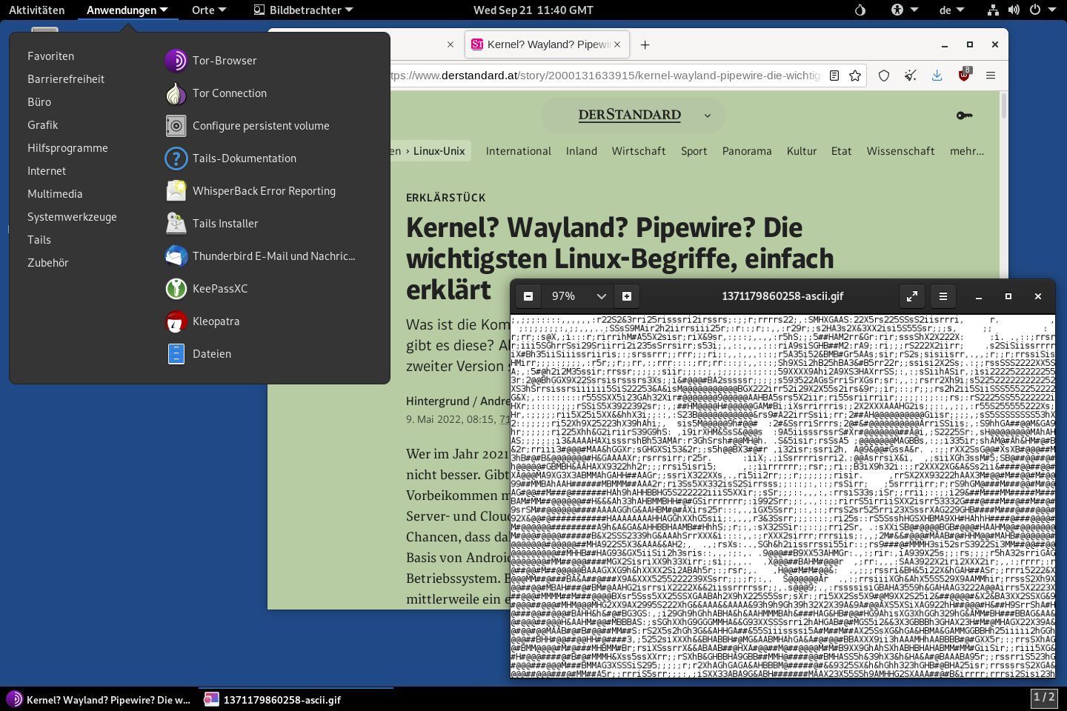Click the zoom out icon in image viewer

pos(528,296)
